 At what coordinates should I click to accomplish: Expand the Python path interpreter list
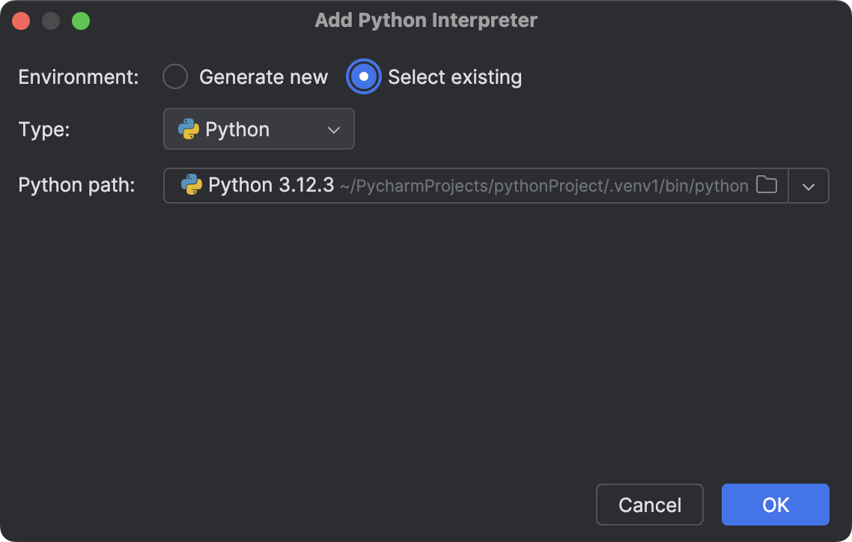click(x=809, y=185)
